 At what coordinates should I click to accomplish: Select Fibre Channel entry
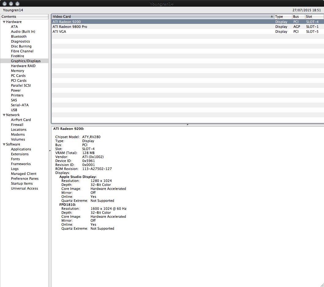click(x=22, y=51)
